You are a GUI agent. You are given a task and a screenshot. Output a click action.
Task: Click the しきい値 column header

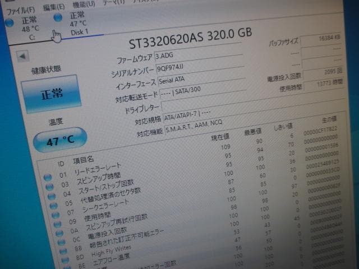click(283, 126)
